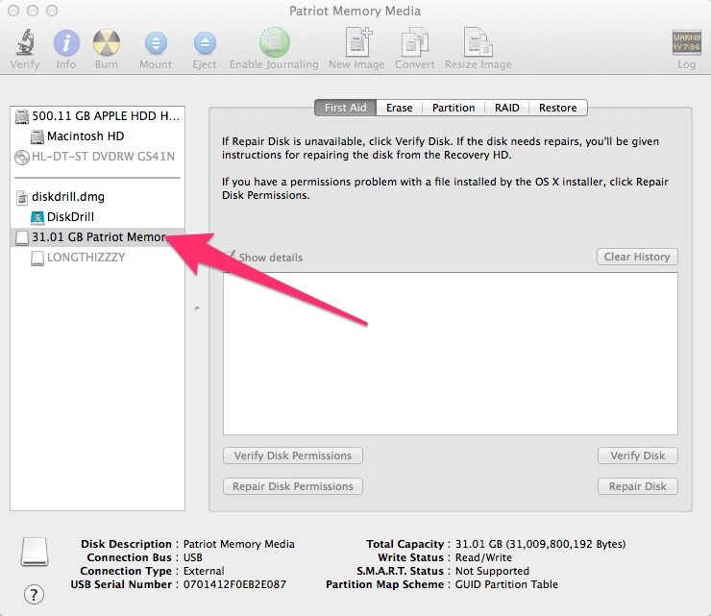
Task: Click the Disk Description Patriot Memory Media value
Action: pyautogui.click(x=238, y=544)
